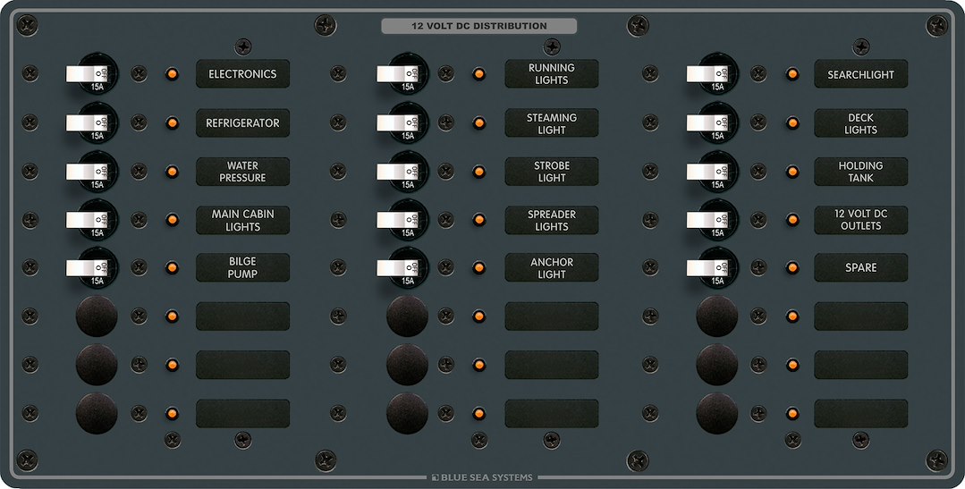Select the Main Cabin Lights label
The width and height of the screenshot is (965, 489).
242,220
